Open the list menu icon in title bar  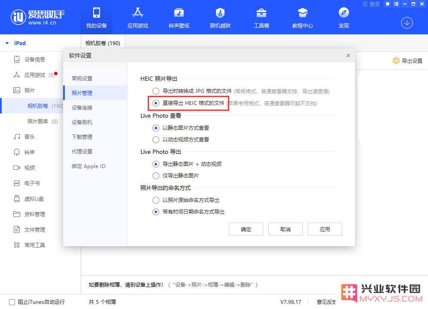[x=396, y=4]
